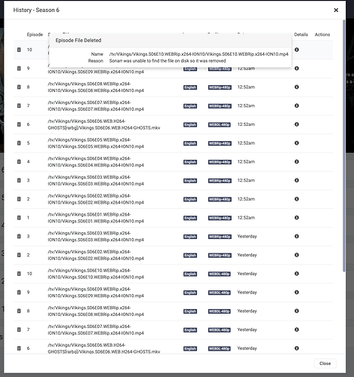This screenshot has height=377, width=354.
Task: Open details info icon for episode 8 from Yesterday
Action: [297, 311]
